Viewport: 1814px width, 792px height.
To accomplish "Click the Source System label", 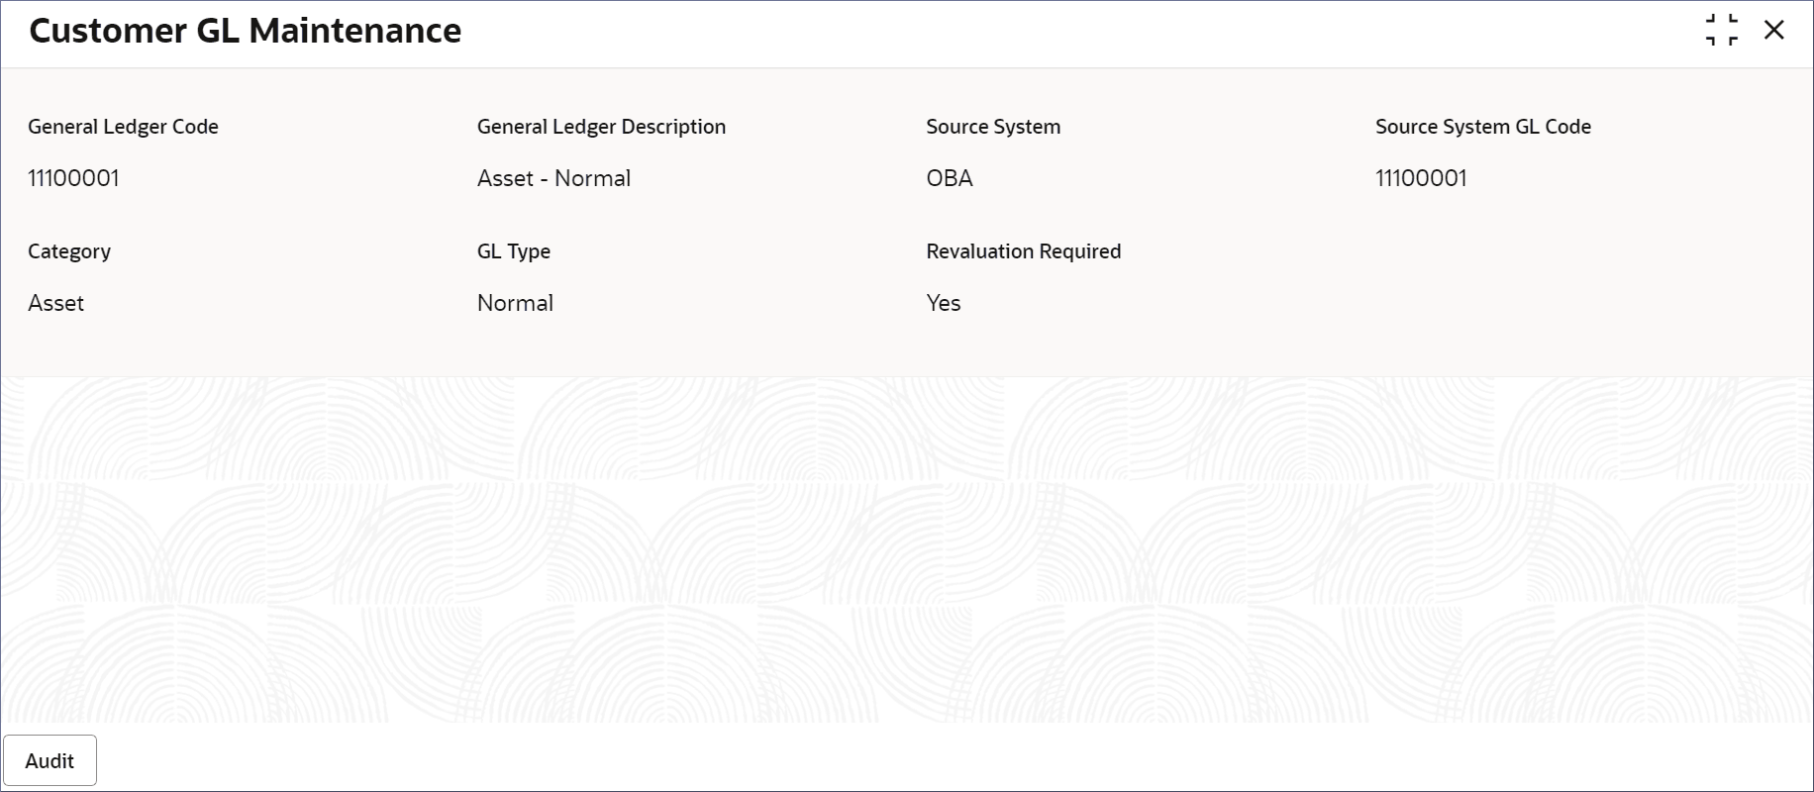I will [993, 127].
